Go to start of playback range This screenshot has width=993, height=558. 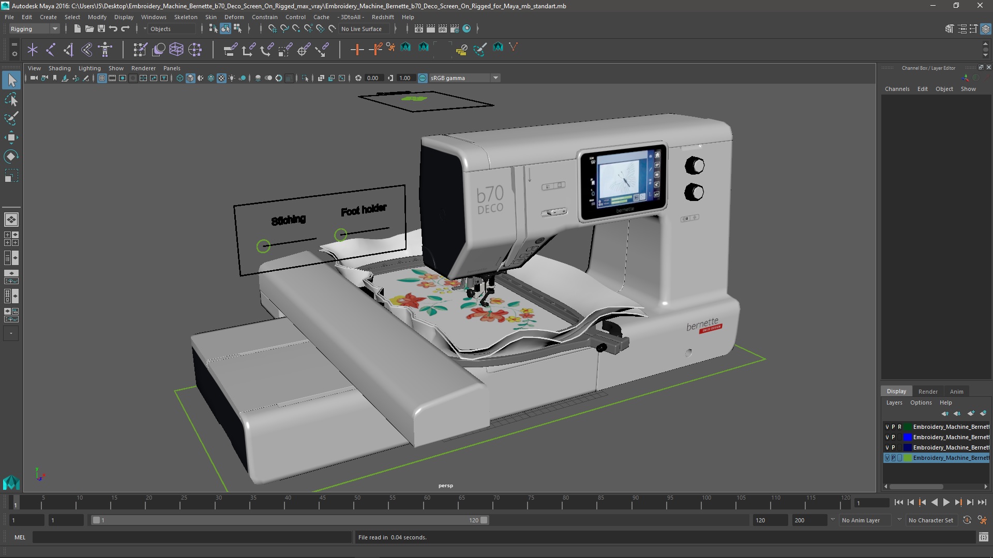click(x=898, y=502)
